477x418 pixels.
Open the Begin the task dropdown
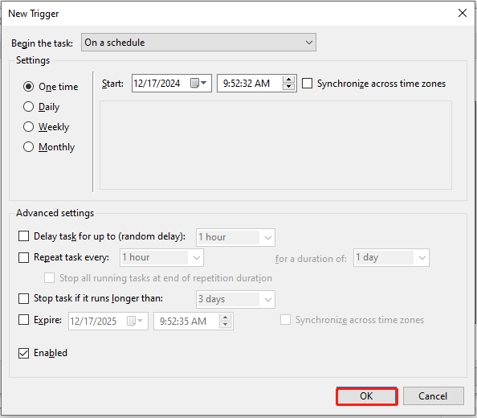[x=198, y=43]
